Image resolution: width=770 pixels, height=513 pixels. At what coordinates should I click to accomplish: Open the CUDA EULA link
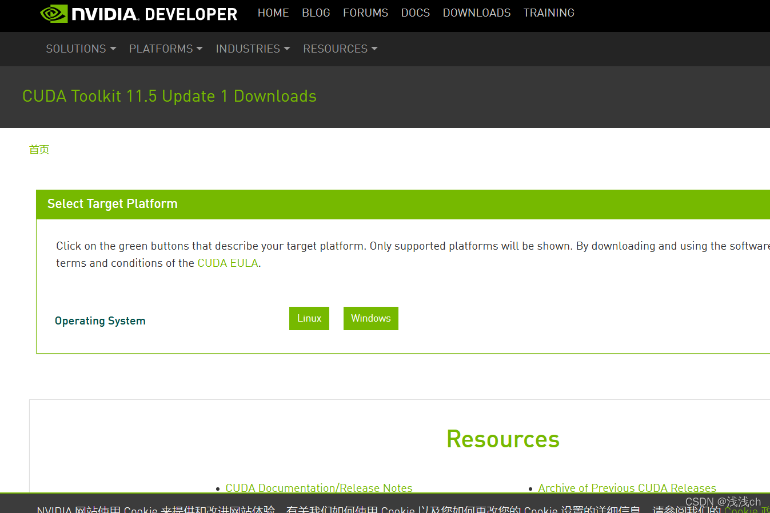tap(228, 263)
